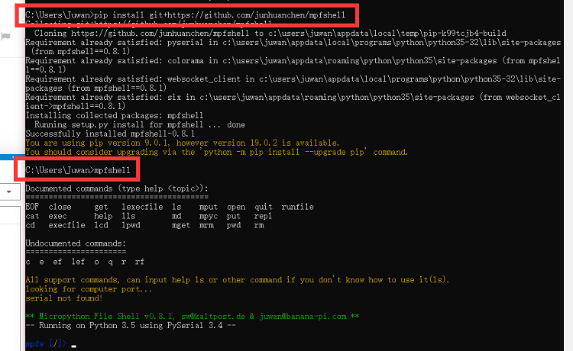This screenshot has height=351, width=573.
Task: Click the 'You should consider upgrading' yellow line
Action: pos(217,152)
